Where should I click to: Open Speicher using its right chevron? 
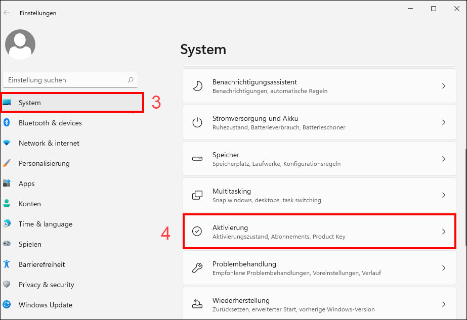pyautogui.click(x=444, y=159)
